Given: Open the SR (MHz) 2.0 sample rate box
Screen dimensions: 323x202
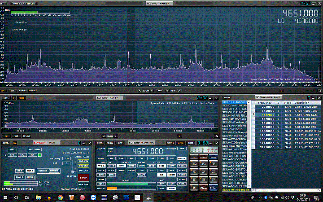Looking at the screenshot, I should pos(66,158).
